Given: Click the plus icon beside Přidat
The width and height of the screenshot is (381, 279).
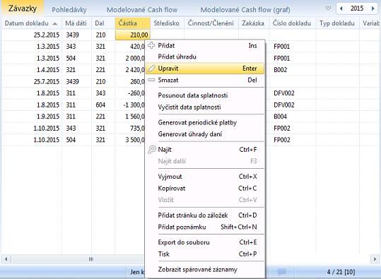Looking at the screenshot, I should (151, 45).
